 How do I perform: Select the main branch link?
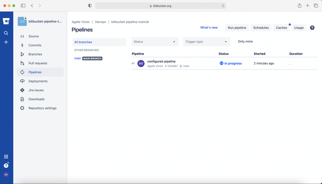click(78, 58)
